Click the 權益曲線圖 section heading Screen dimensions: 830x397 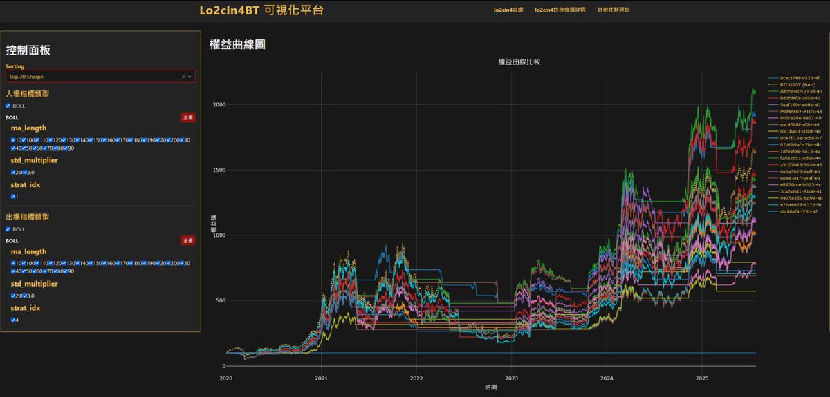[x=237, y=44]
